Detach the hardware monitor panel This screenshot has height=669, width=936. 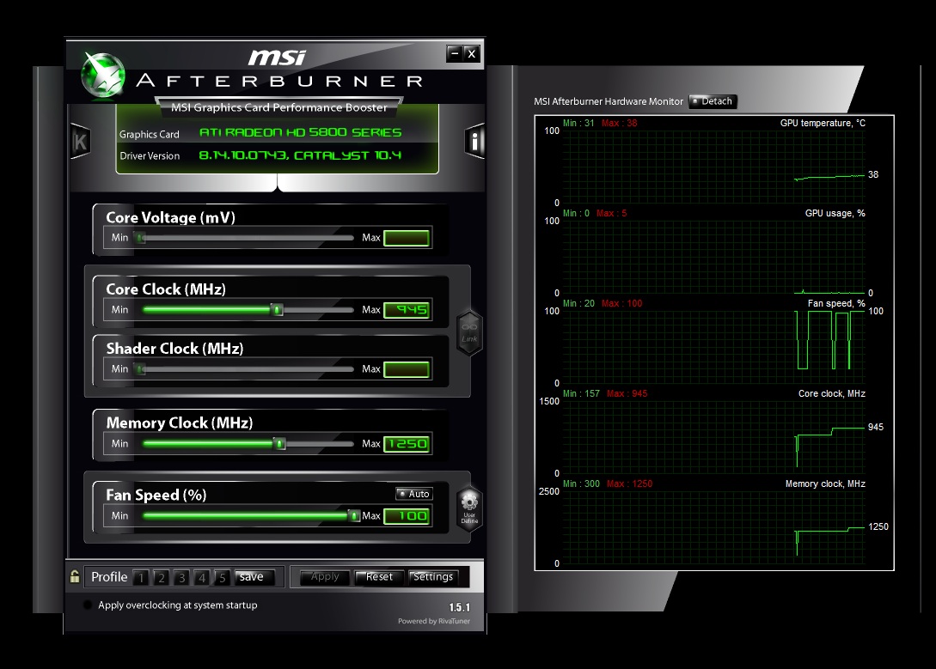tap(713, 101)
